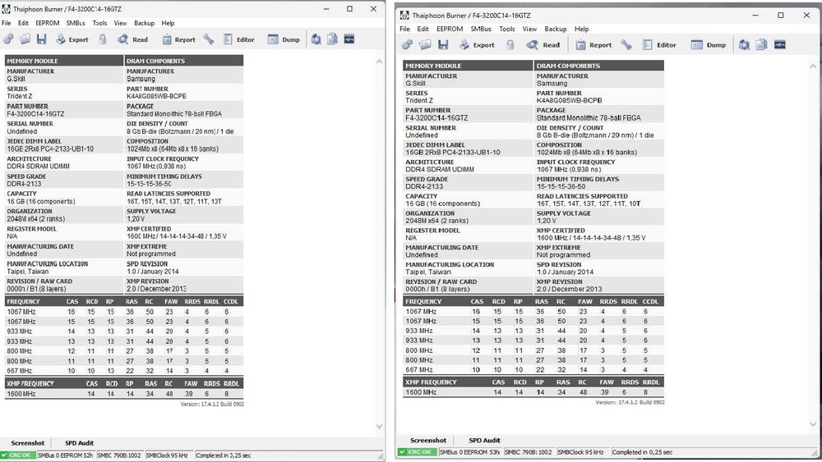Click the 'G.Skill' manufacturer value in left window
Viewport: 822px width, 462px height.
(x=16, y=79)
